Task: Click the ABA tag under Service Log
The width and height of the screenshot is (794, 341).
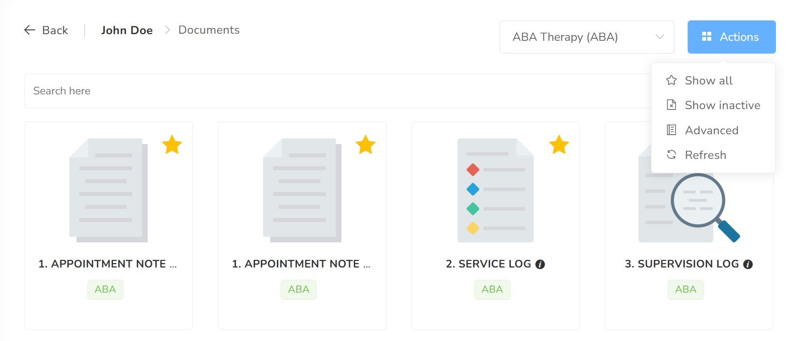Action: [x=492, y=289]
